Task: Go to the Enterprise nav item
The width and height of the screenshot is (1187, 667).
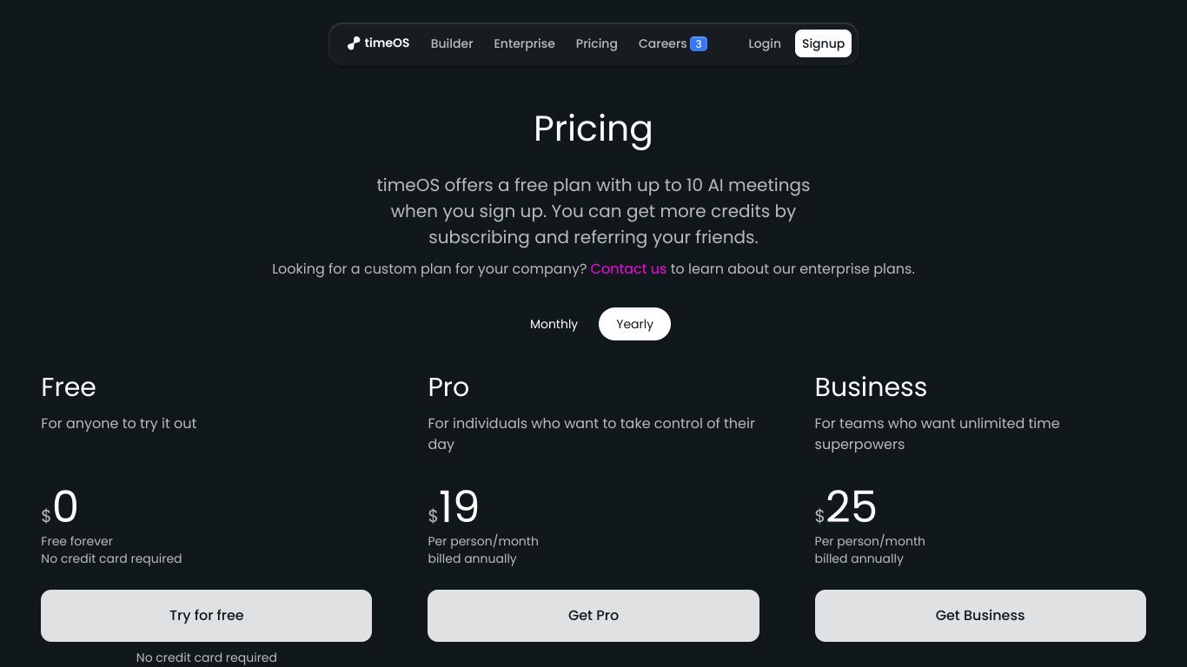Action: 524,43
